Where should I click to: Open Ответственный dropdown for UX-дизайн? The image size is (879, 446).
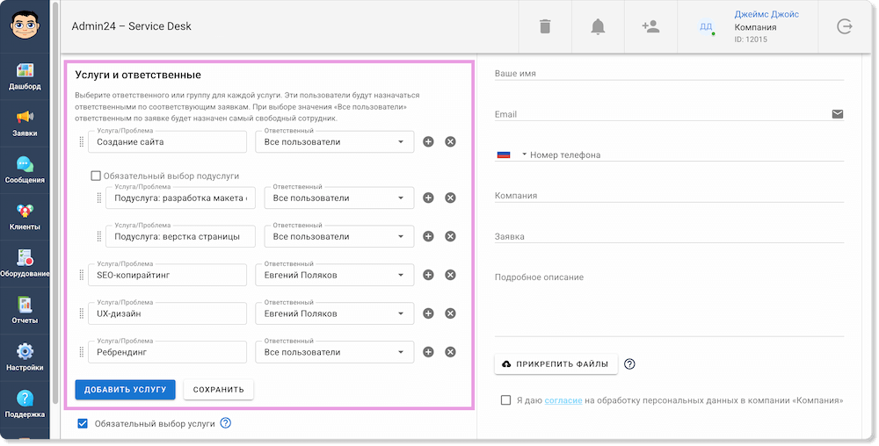334,313
